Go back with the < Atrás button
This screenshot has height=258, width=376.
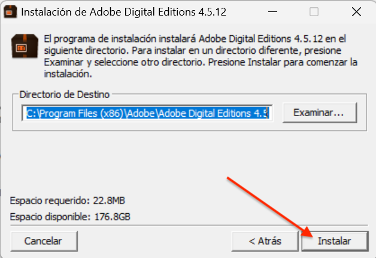(x=265, y=241)
